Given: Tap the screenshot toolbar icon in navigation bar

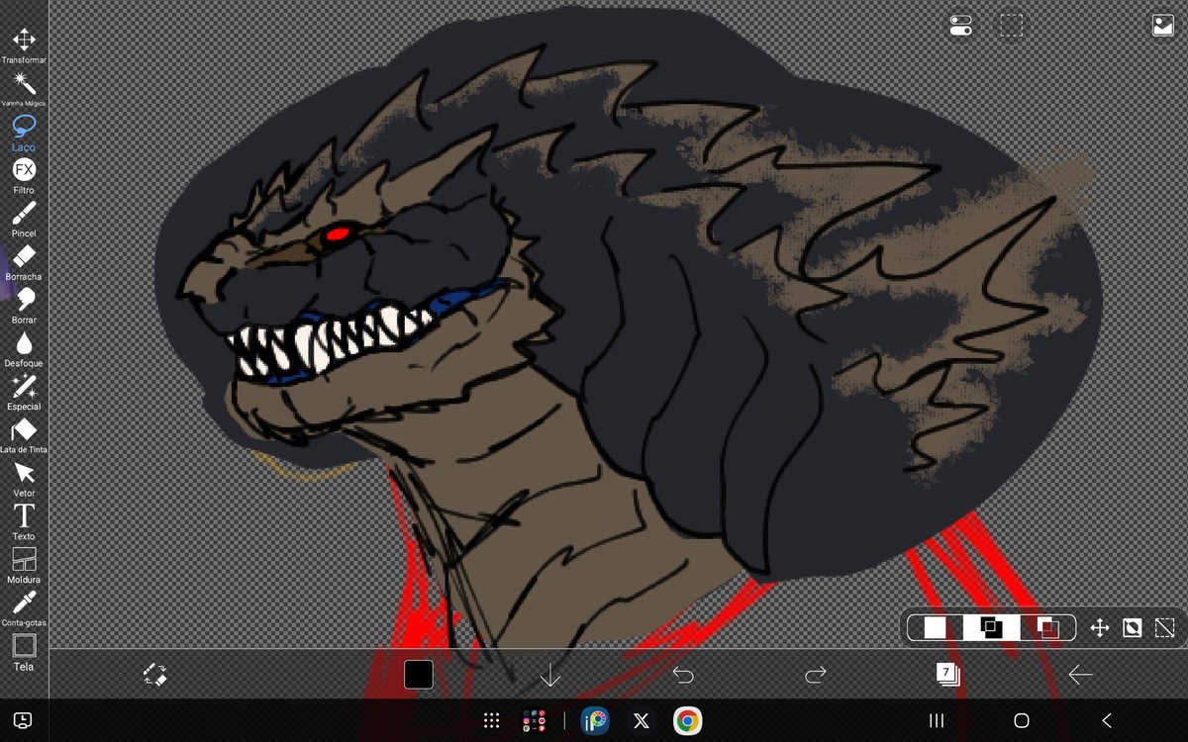Looking at the screenshot, I should click(24, 720).
